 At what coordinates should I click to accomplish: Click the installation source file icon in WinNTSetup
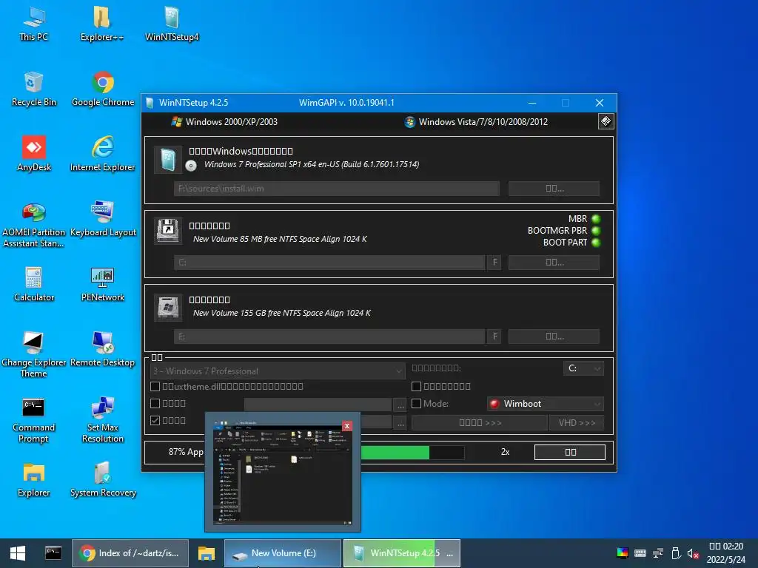coord(168,160)
